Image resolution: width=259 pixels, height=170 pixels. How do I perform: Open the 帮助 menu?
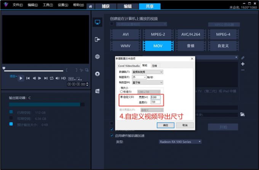(x=78, y=5)
